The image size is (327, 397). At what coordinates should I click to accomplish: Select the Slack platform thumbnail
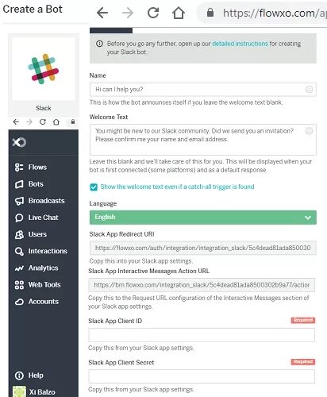pyautogui.click(x=44, y=75)
